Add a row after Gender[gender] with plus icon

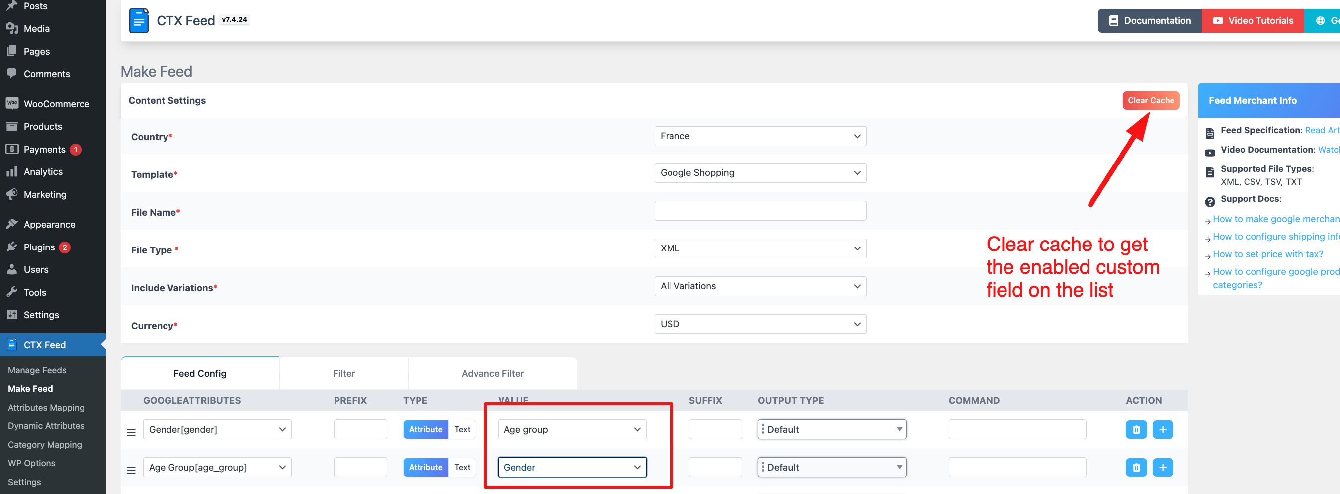[1163, 429]
